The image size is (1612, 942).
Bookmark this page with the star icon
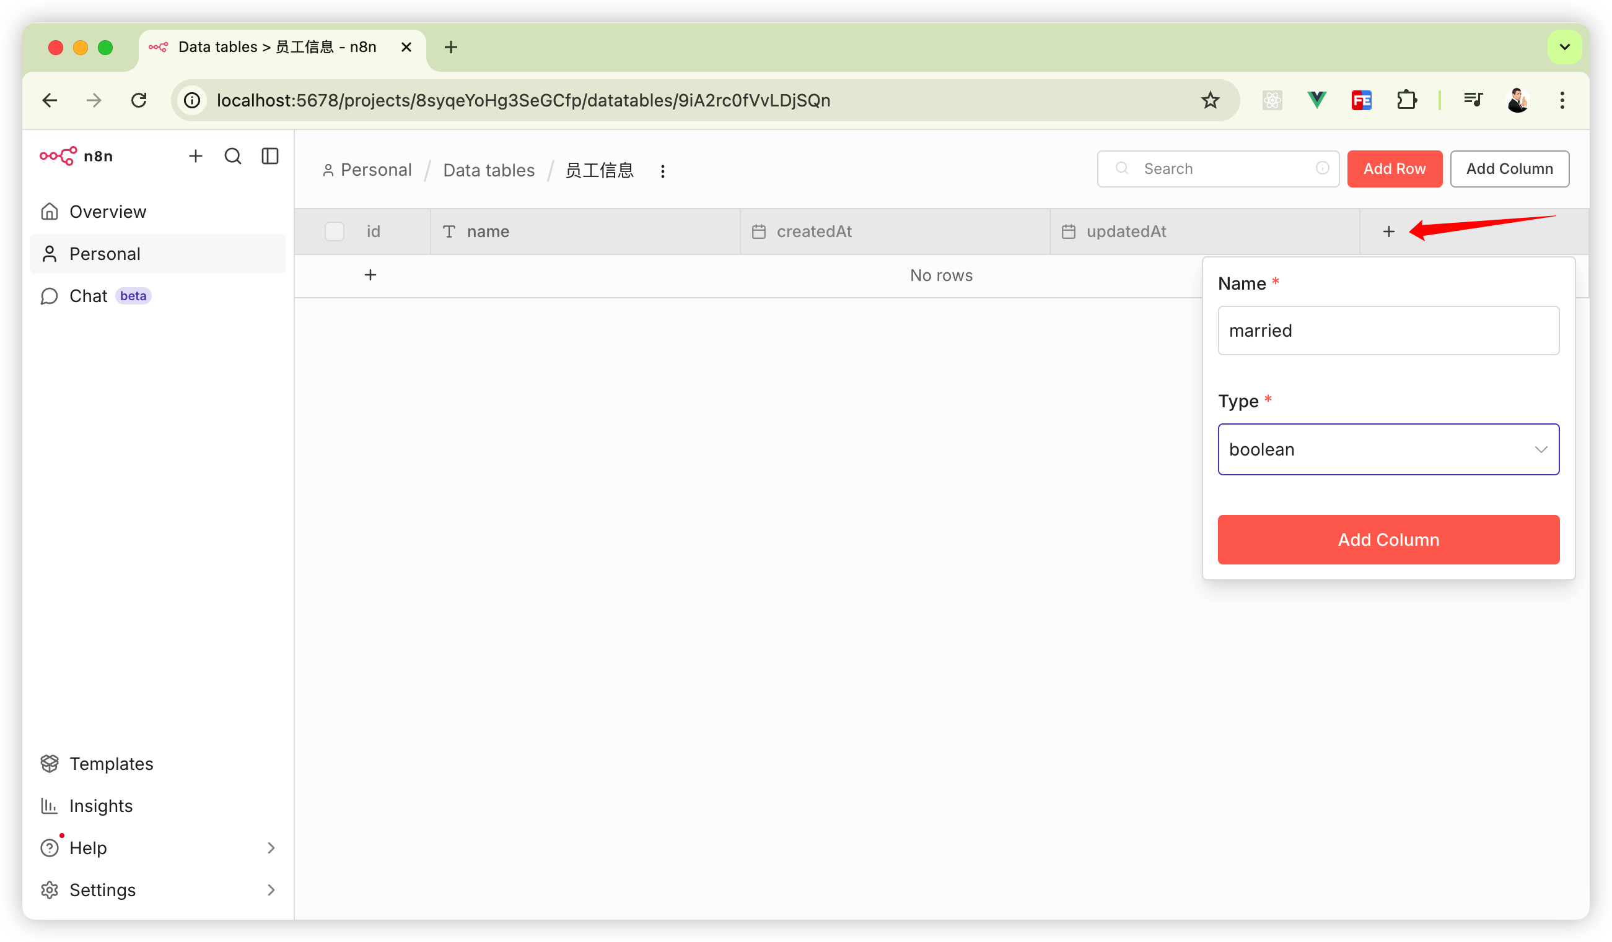[1210, 100]
